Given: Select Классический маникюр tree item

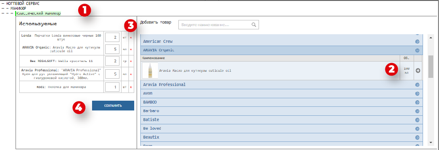Looking at the screenshot, I should (x=38, y=13).
